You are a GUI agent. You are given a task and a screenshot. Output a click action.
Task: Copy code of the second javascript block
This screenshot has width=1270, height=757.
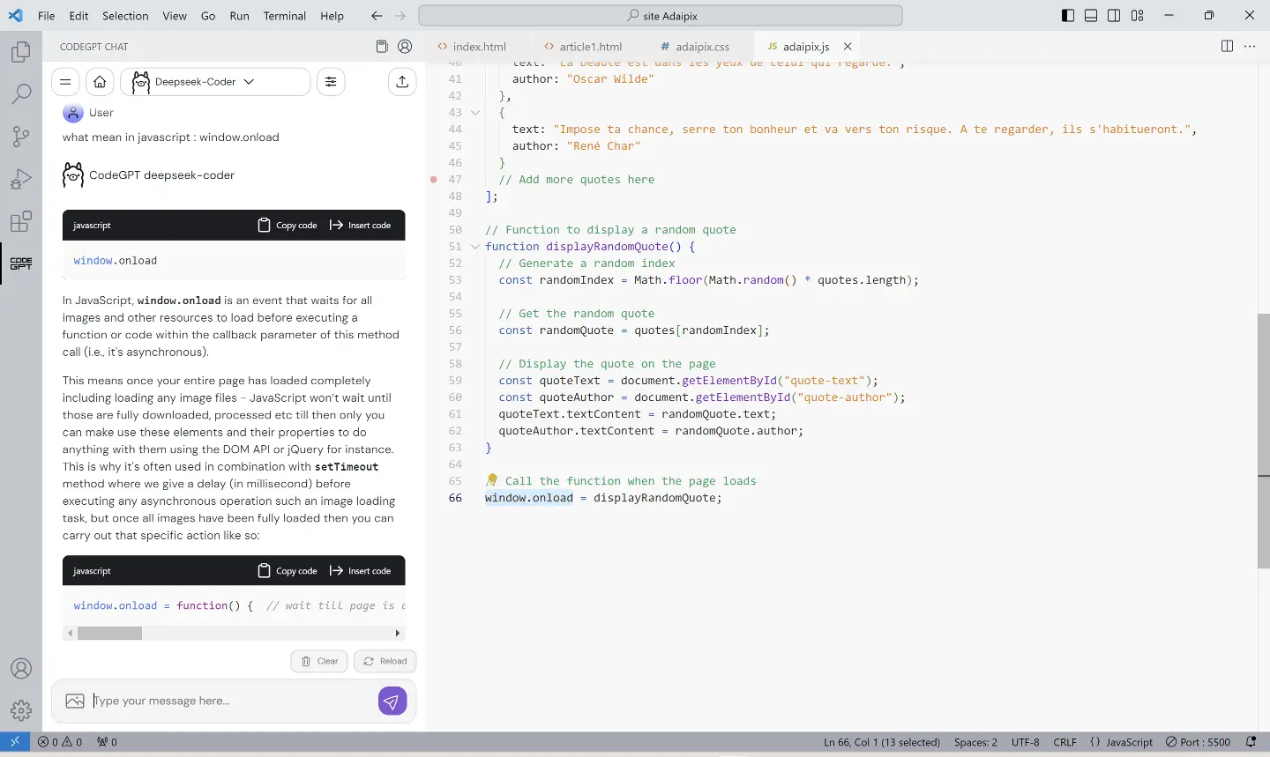click(288, 571)
